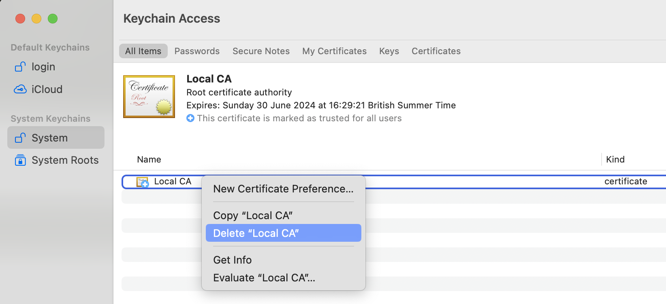Choose Delete "Local CA" menu item
Screen dimensions: 666x304
coord(284,233)
